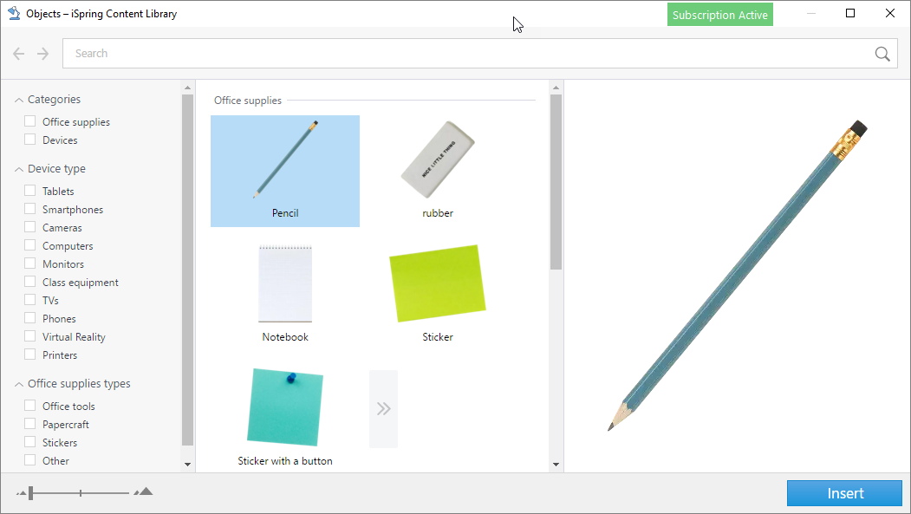This screenshot has height=514, width=911.
Task: Click the Insert button
Action: click(843, 492)
